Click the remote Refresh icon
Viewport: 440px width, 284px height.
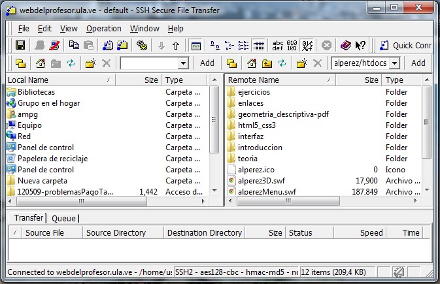[x=282, y=63]
